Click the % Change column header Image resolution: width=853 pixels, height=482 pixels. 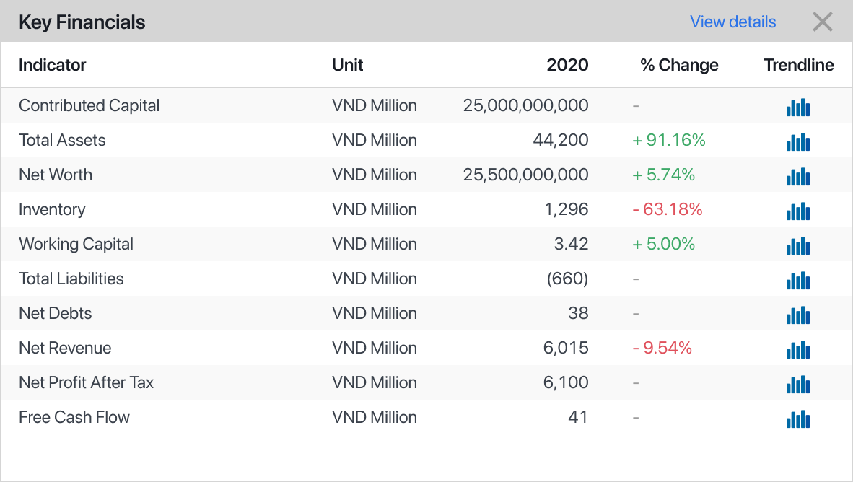(x=679, y=65)
